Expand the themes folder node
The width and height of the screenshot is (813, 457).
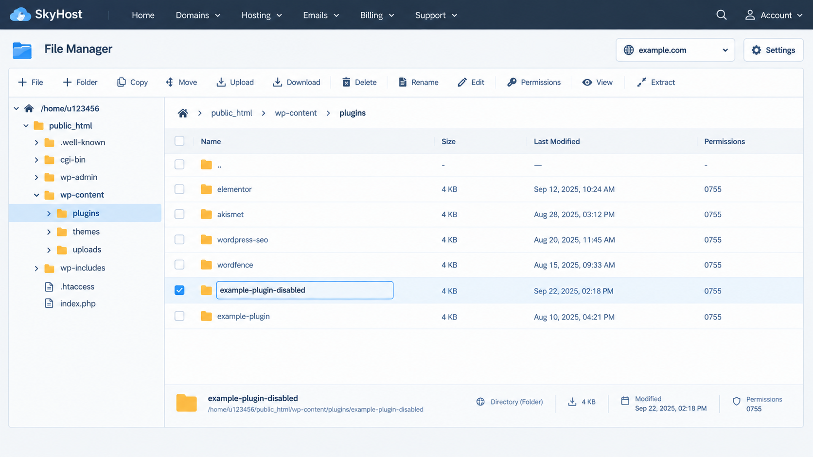[x=49, y=232]
